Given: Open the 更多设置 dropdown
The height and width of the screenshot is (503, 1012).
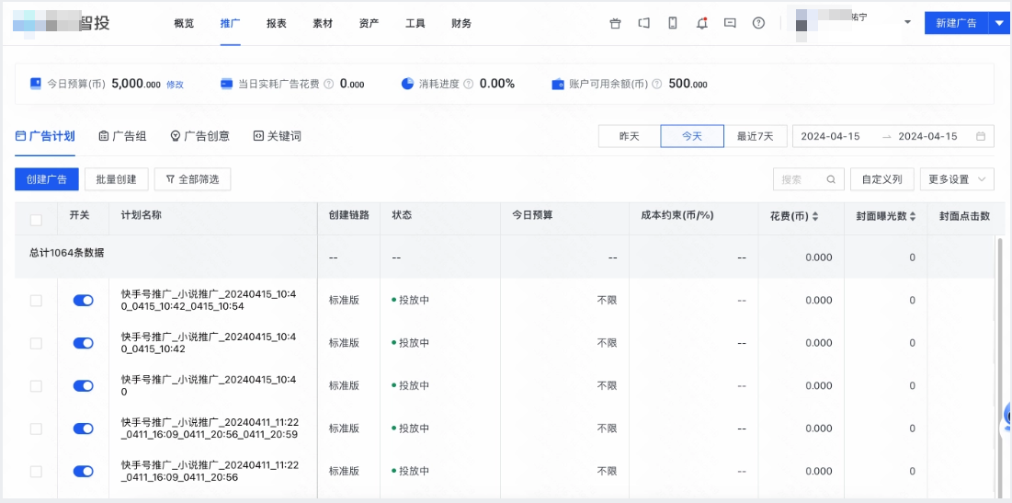Looking at the screenshot, I should click(x=957, y=179).
